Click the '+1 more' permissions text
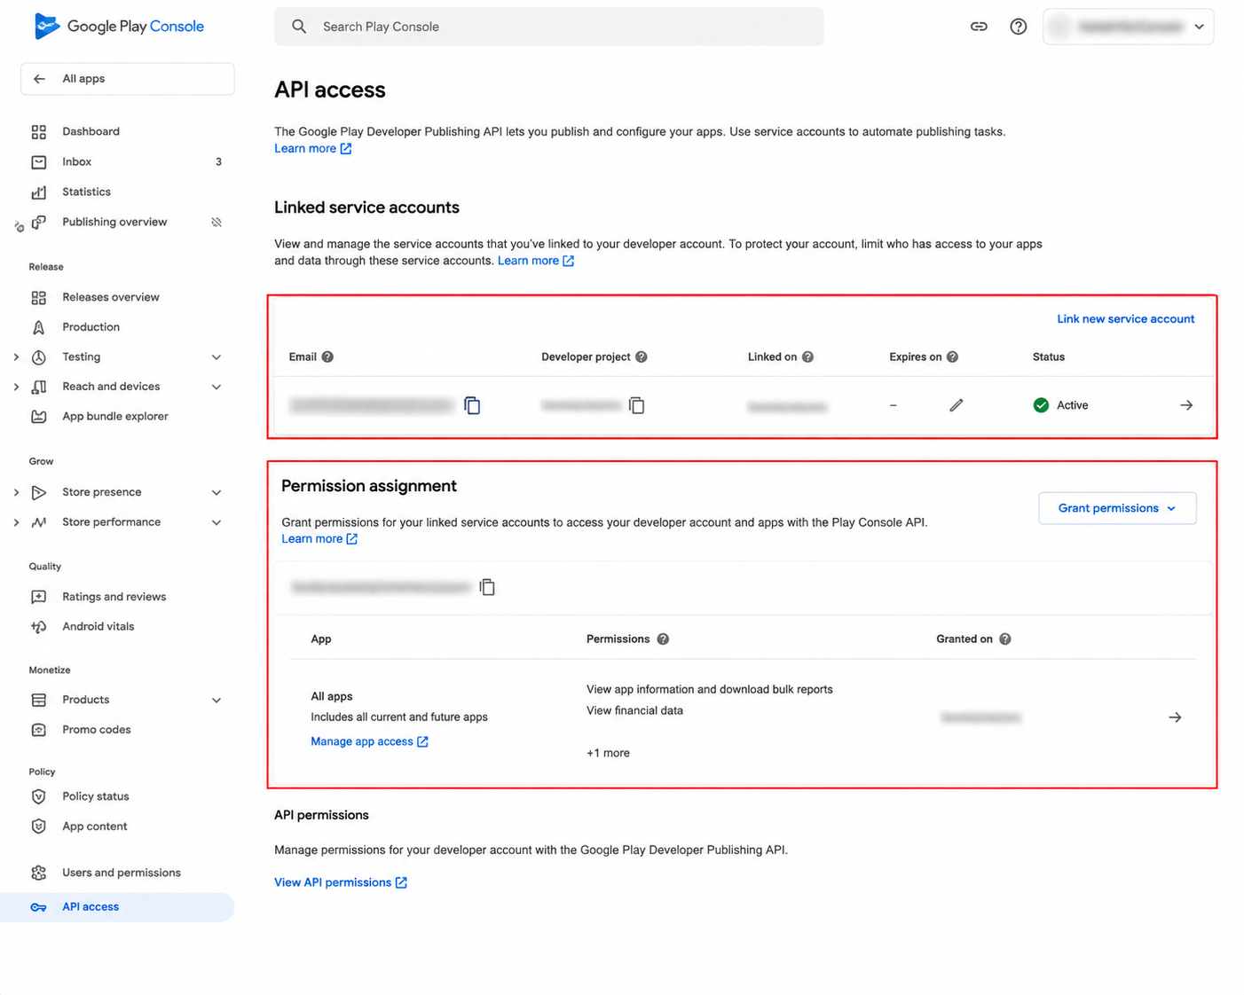1244x995 pixels. click(x=608, y=753)
